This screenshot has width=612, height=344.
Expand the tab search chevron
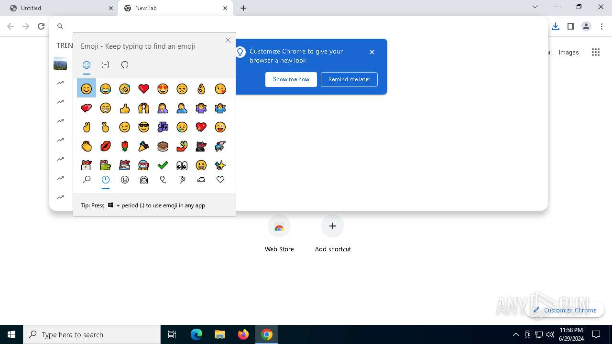pyautogui.click(x=535, y=7)
